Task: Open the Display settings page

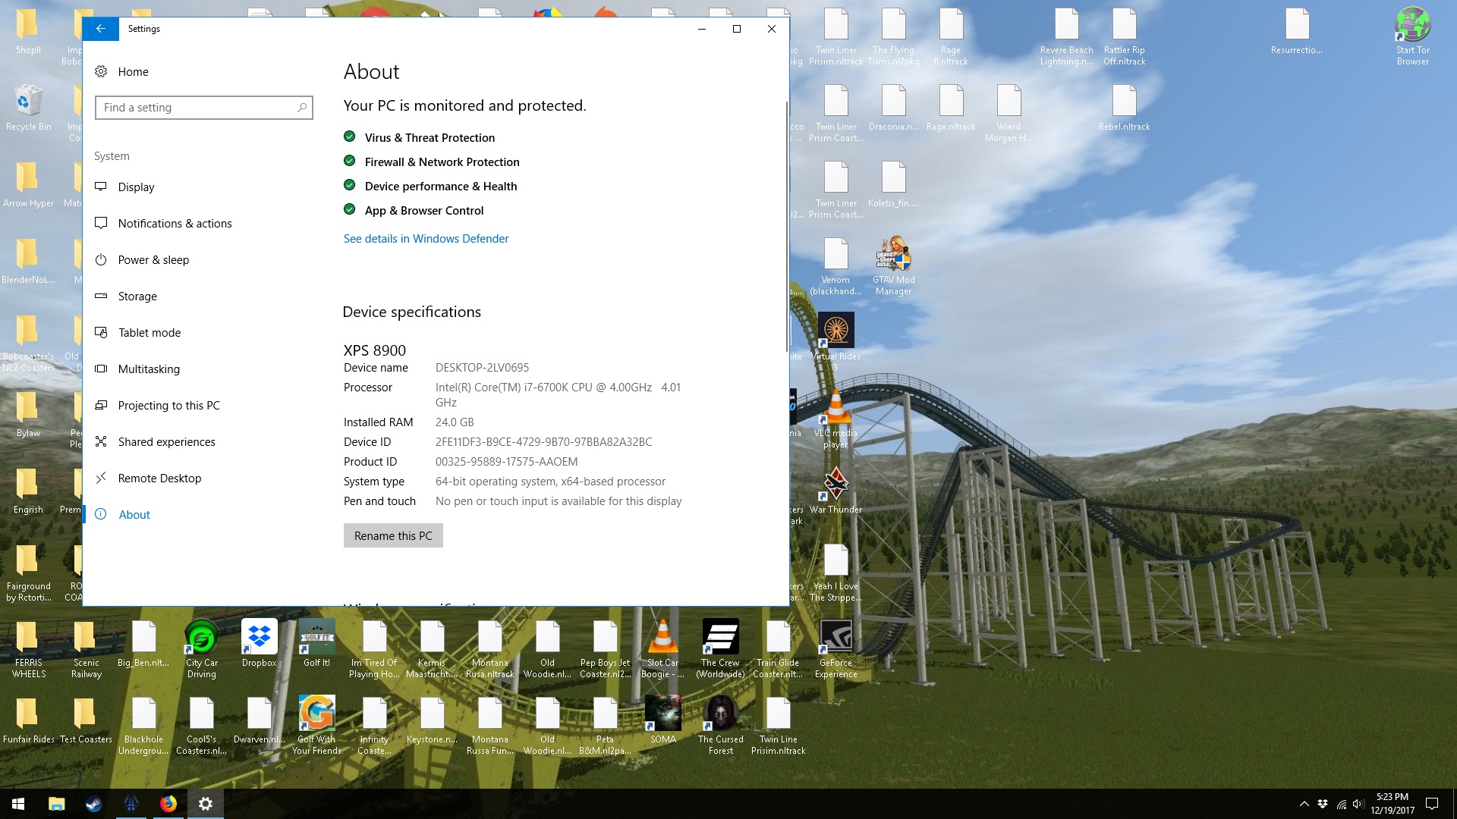Action: (x=136, y=187)
